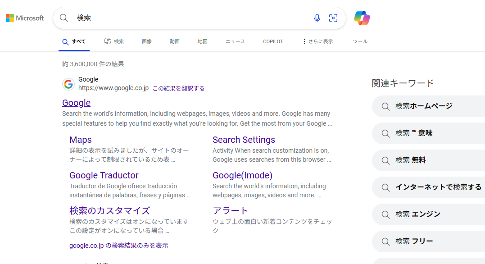
Task: Click magnifier icon beside インターネットで検索する
Action: pos(385,187)
